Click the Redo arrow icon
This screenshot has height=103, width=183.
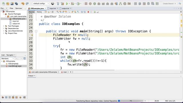[27, 4]
